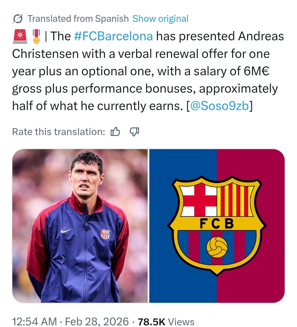
Task: Tap the 'Show original' link
Action: pos(160,19)
